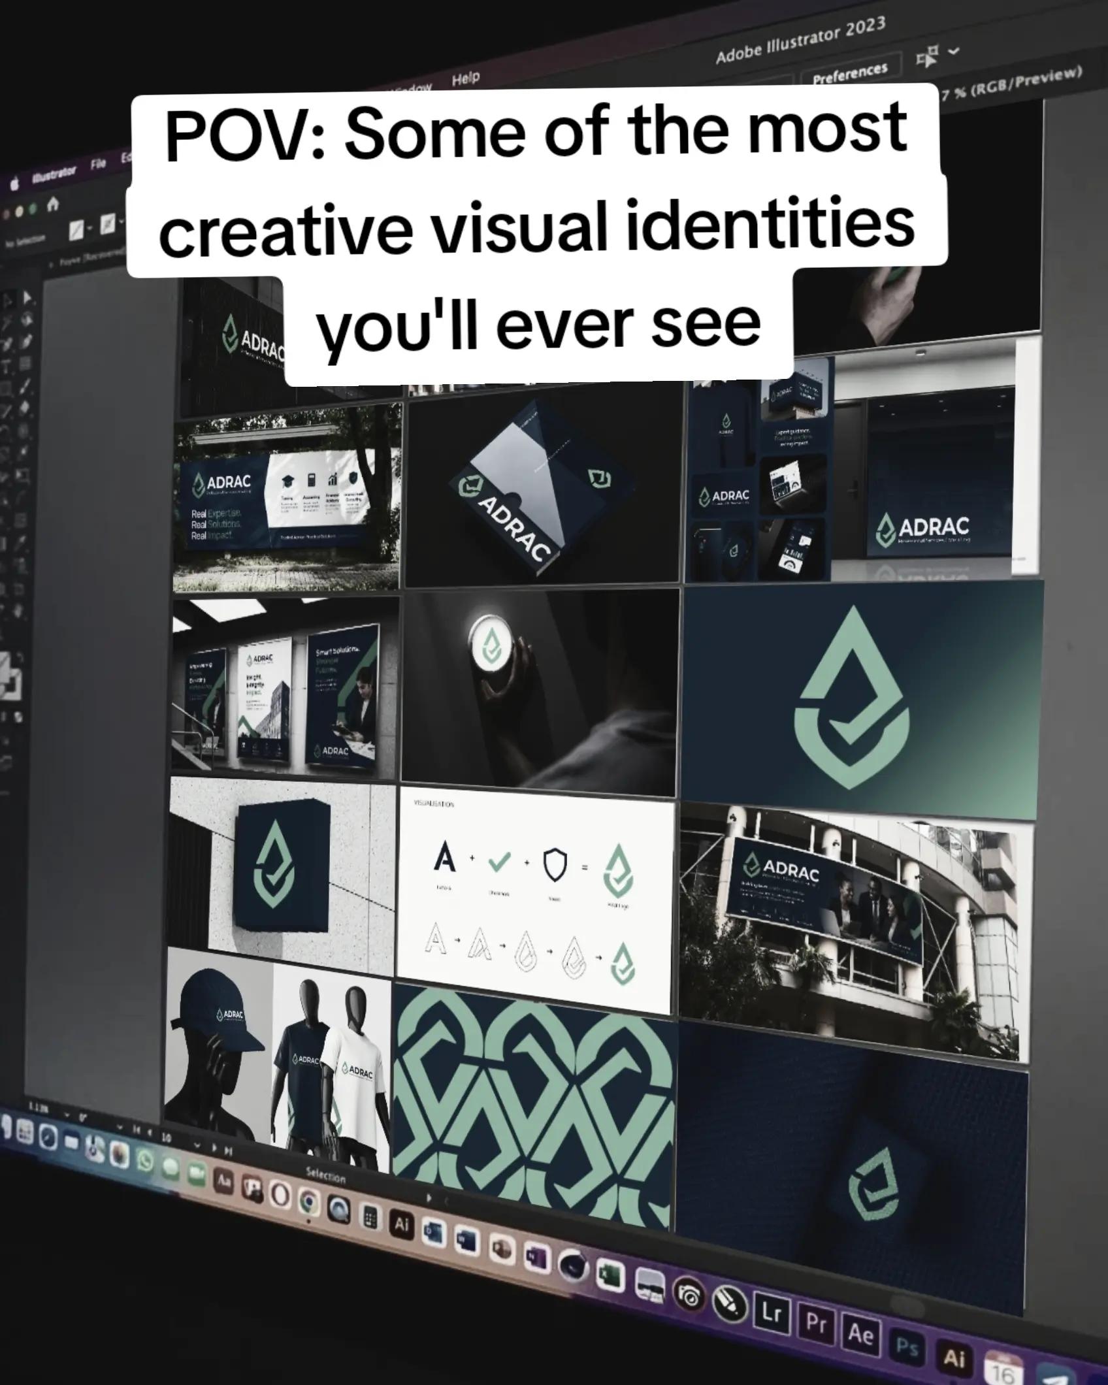Click the Arrange Documents icon
Image resolution: width=1108 pixels, height=1385 pixels.
coord(928,57)
